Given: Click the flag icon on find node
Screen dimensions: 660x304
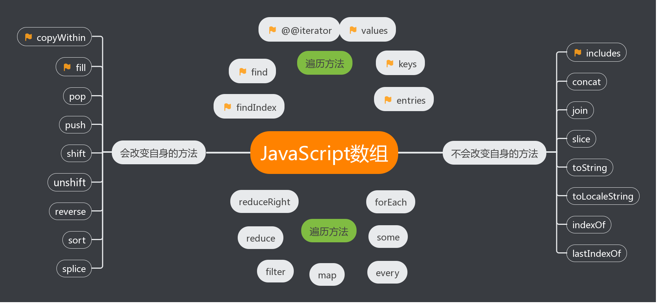Looking at the screenshot, I should coord(243,72).
